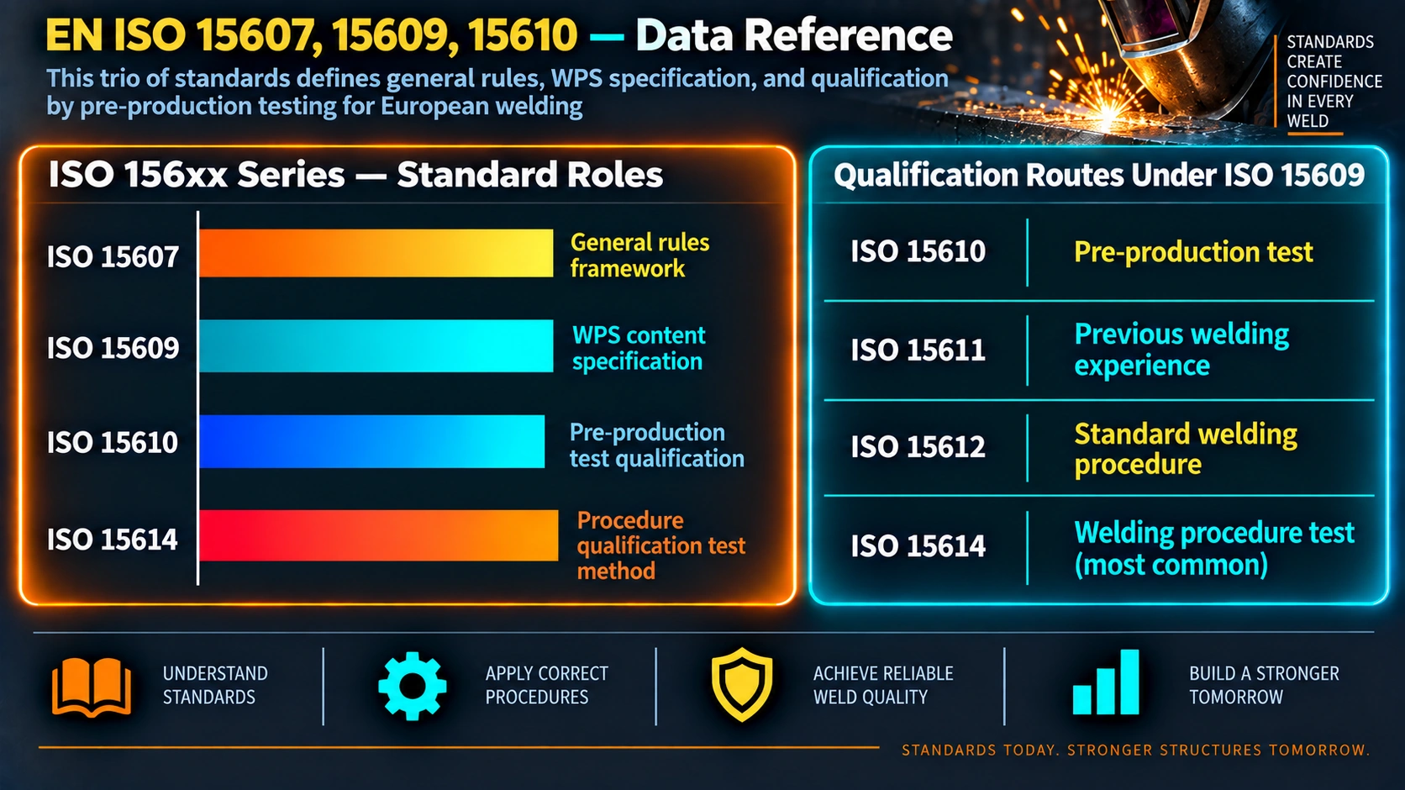The width and height of the screenshot is (1405, 790).
Task: Select 'General rules framework' label
Action: pyautogui.click(x=639, y=255)
